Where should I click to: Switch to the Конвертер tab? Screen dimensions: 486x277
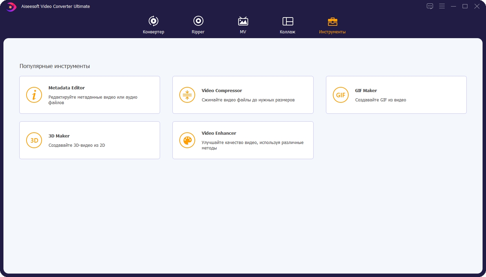point(154,25)
